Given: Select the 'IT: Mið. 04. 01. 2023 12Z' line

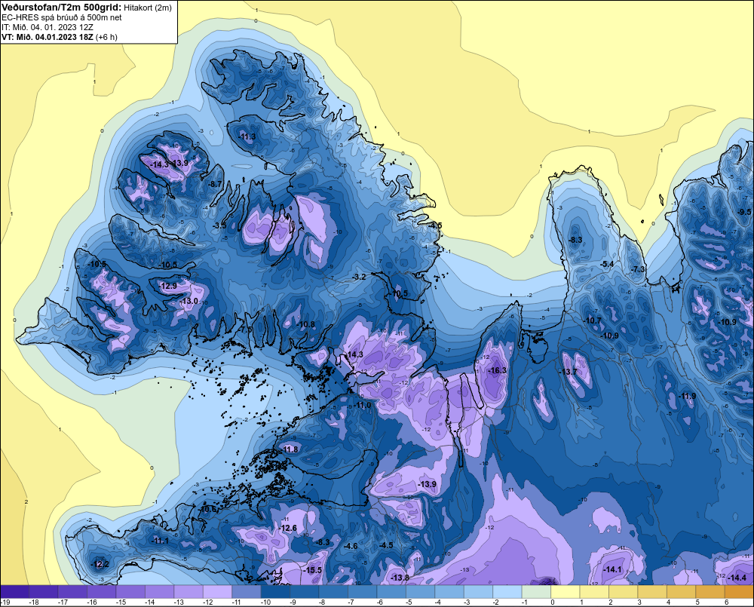Looking at the screenshot, I should 48,27.
